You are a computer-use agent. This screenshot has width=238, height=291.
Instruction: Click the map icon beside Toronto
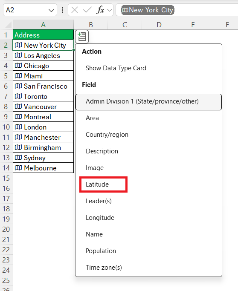[18, 96]
